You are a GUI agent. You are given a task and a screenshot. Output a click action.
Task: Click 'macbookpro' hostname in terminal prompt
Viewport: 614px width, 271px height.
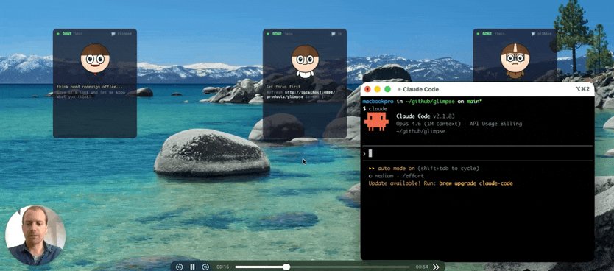tap(378, 102)
